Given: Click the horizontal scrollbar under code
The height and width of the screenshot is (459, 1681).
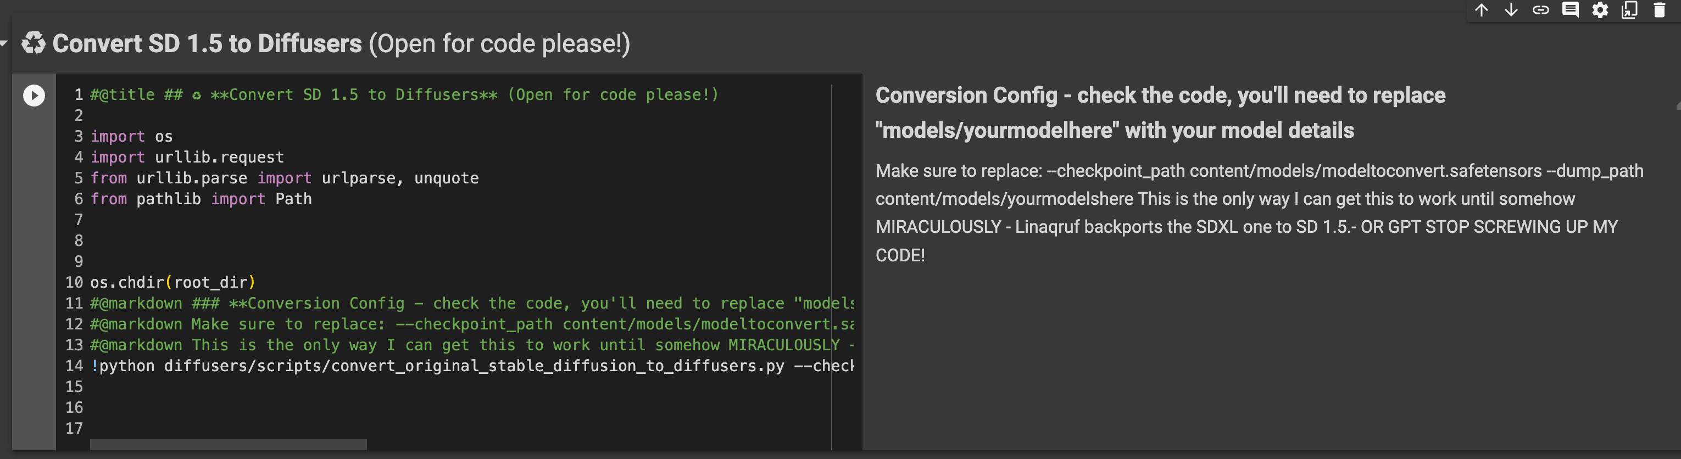Looking at the screenshot, I should [x=229, y=445].
